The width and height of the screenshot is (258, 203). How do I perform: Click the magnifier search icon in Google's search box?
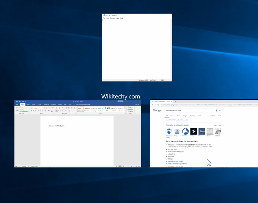(x=220, y=111)
